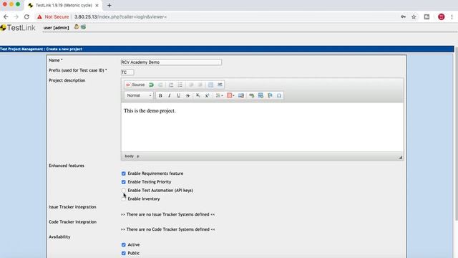Click the browser Back arrow
The height and width of the screenshot is (258, 458).
click(6, 17)
